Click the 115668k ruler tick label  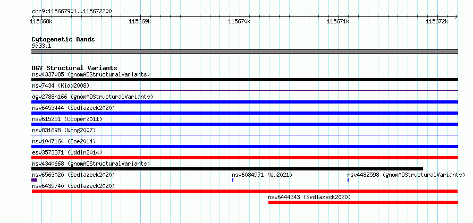click(41, 21)
